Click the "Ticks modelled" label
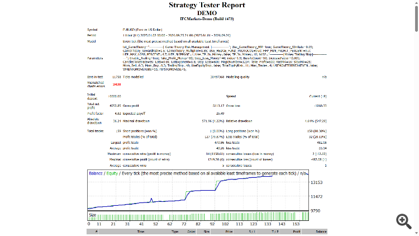This screenshot has width=419, height=236. (133, 77)
